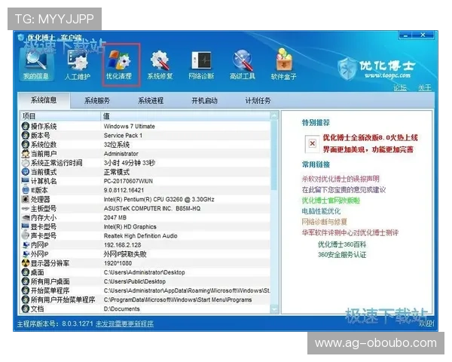Open the 网络诊断与修复 link
452x362 pixels.
(x=324, y=222)
